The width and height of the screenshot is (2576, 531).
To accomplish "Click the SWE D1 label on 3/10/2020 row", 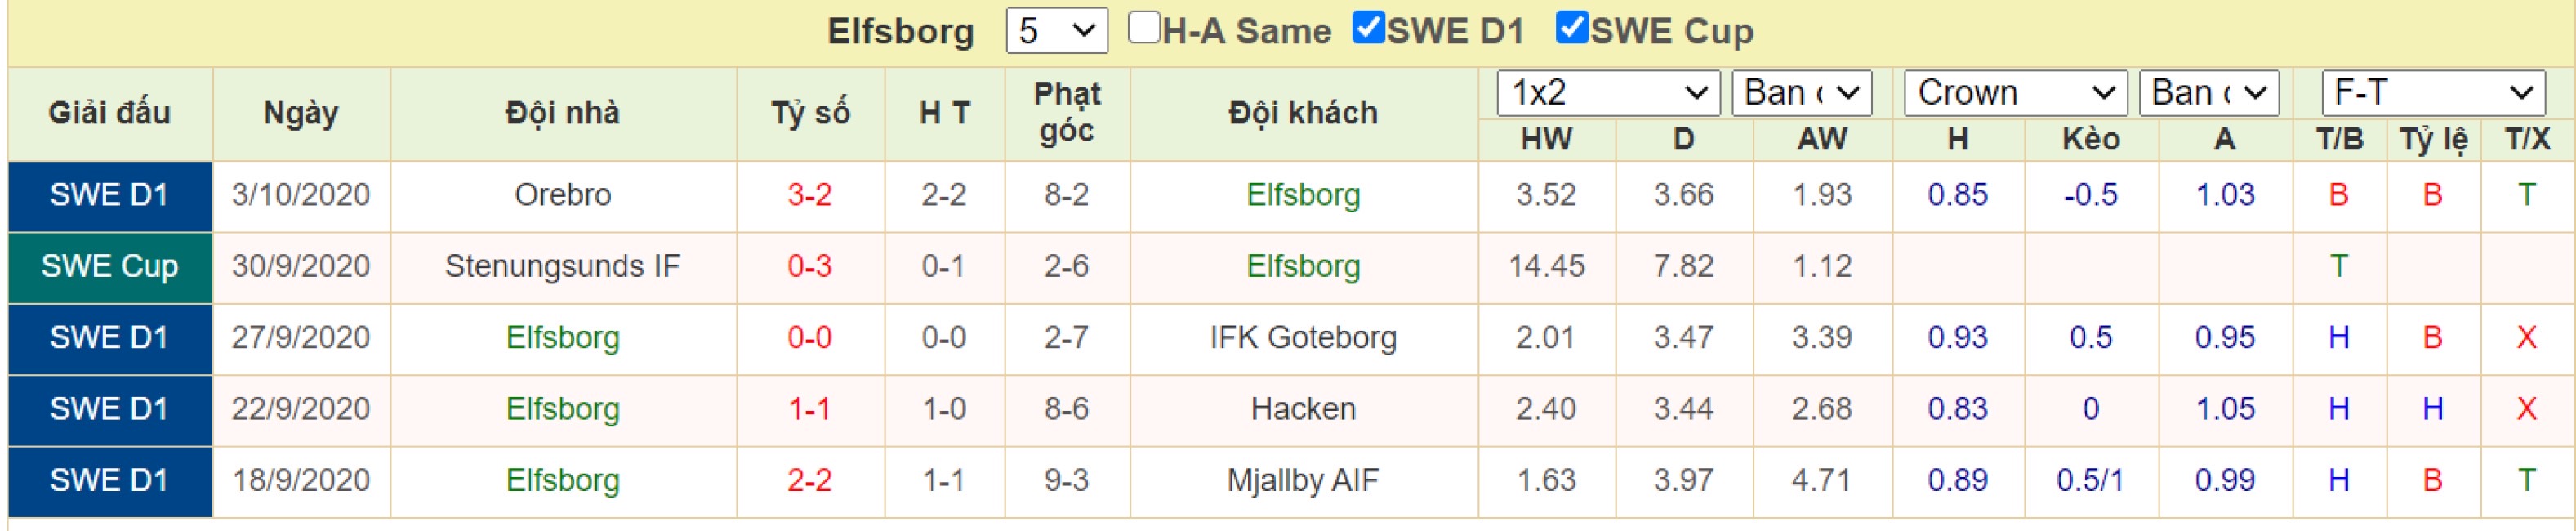I will (110, 195).
